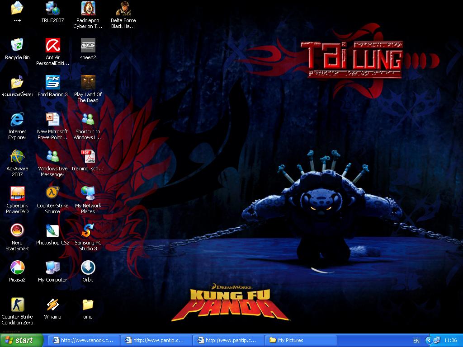Click the Orbit downloader icon
Viewport: 463px width, 347px height.
pos(88,267)
